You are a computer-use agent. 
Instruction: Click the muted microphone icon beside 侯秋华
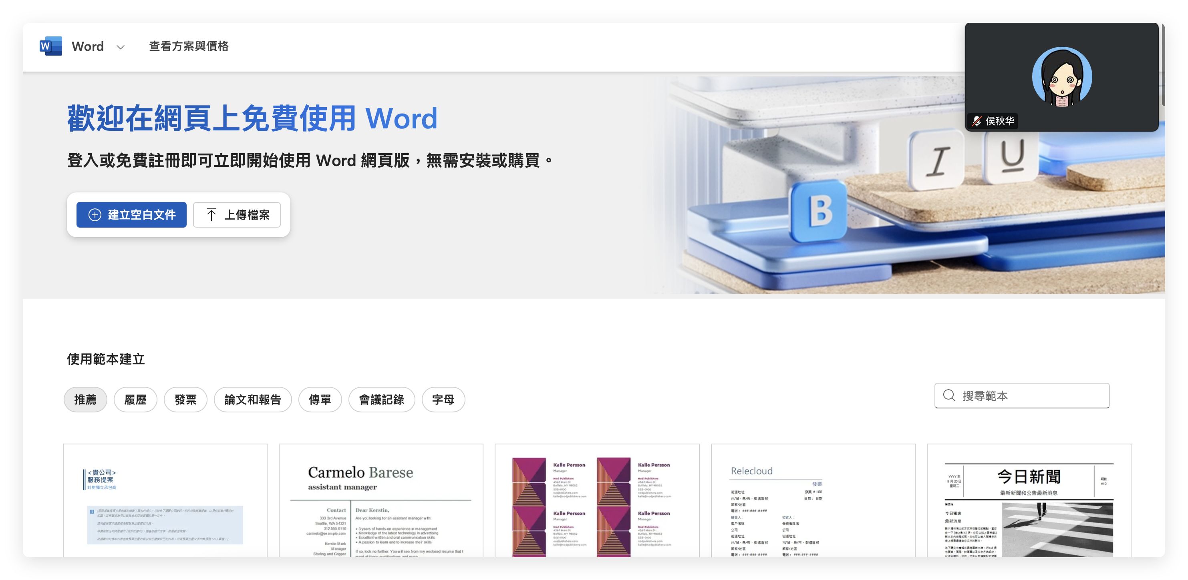point(977,121)
